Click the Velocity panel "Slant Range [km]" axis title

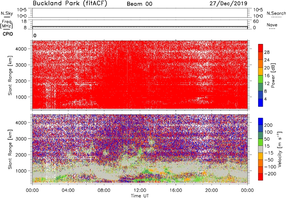10,149
